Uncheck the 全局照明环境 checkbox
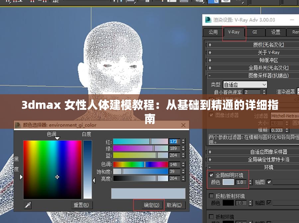This screenshot has height=223, width=299. (211, 175)
